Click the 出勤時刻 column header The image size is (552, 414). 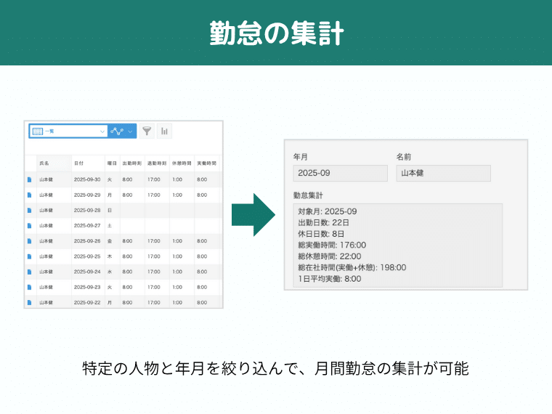(132, 163)
